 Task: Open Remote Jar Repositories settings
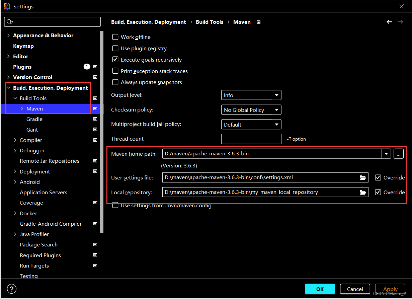point(50,161)
